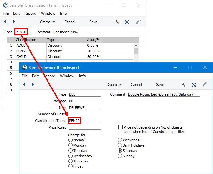Select Weekends charge option
The width and height of the screenshot is (213, 174).
[120, 140]
